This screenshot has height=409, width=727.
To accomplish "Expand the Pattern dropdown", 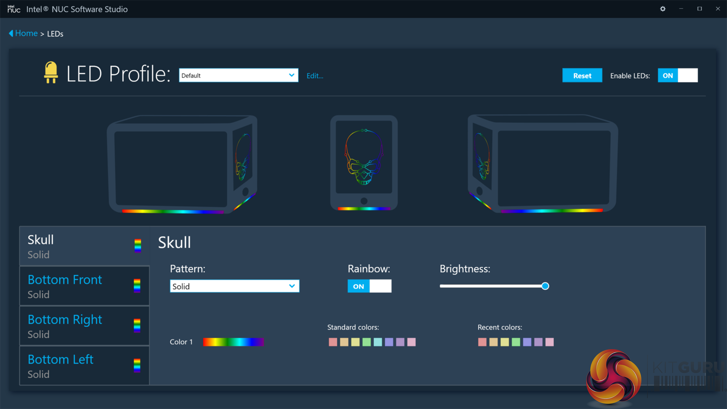I will coord(234,286).
